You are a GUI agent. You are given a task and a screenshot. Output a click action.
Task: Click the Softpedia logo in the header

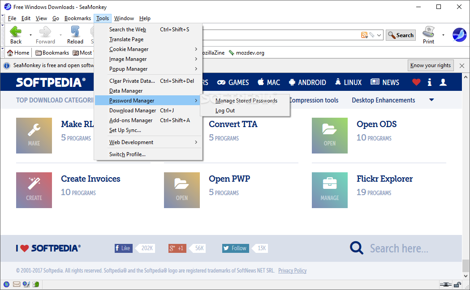[x=51, y=82]
